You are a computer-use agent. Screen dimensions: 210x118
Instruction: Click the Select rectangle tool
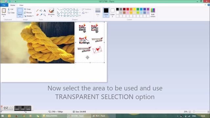pyautogui.click(x=20, y=11)
